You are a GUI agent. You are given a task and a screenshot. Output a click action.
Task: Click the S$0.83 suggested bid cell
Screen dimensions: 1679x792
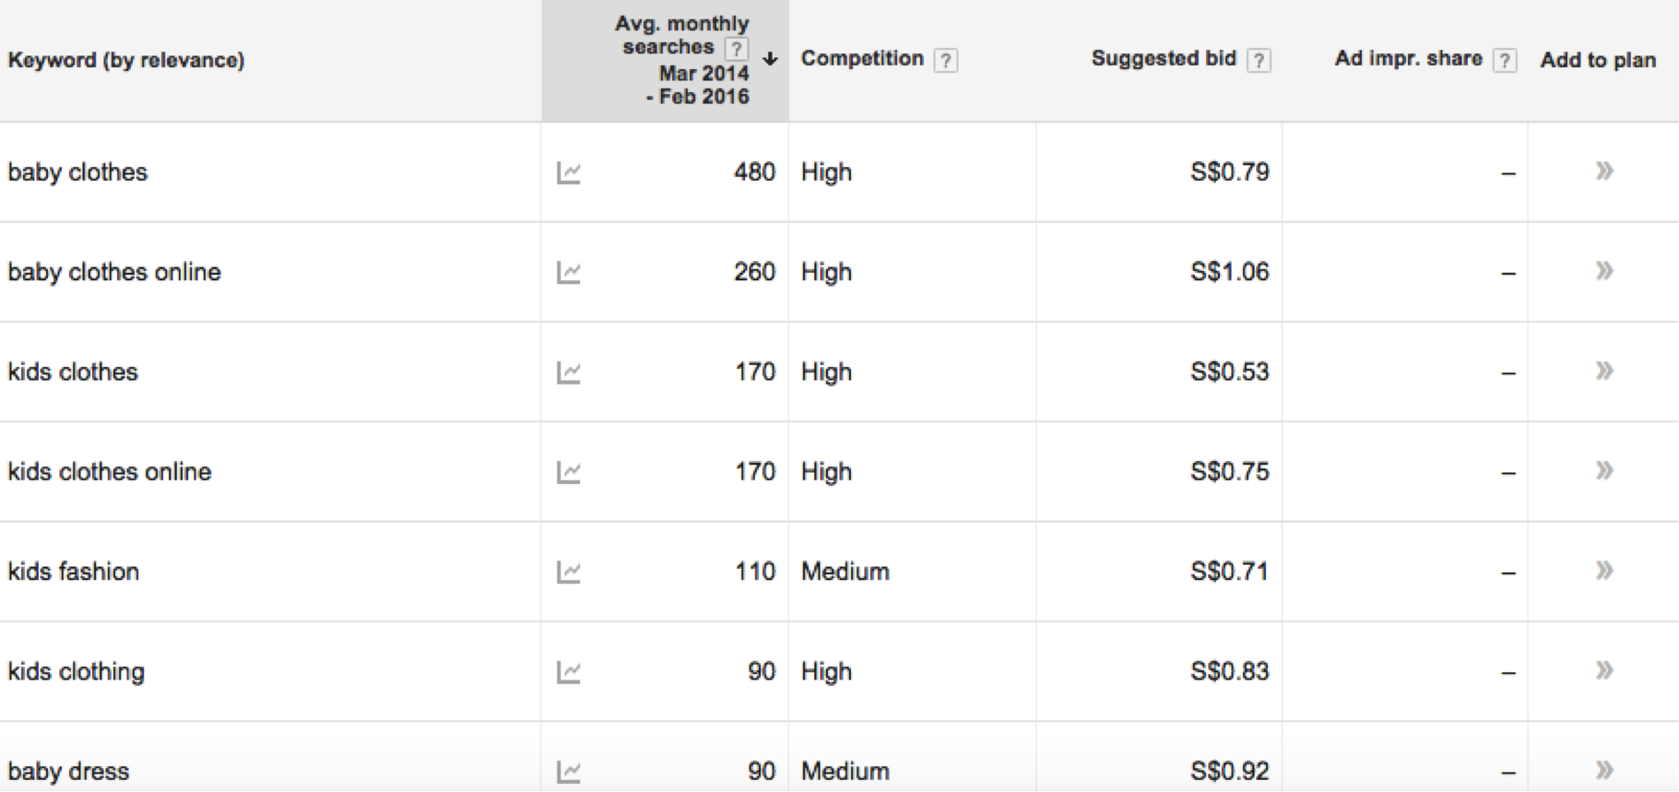tap(1230, 671)
